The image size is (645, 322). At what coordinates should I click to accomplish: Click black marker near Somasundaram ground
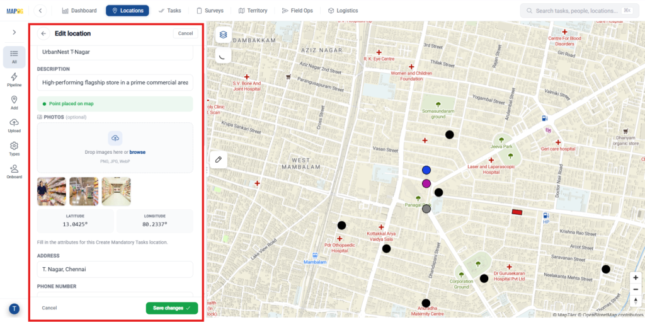450,134
